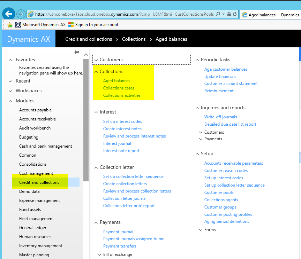Click the browser back arrow button
301x259 pixels.
[8, 14]
